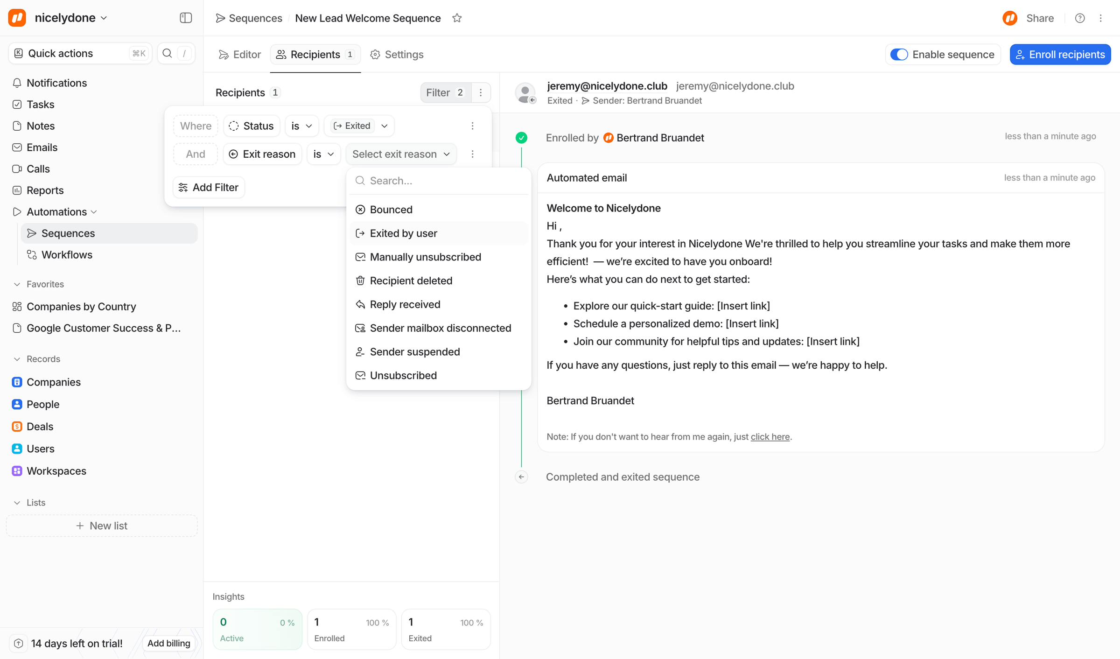The height and width of the screenshot is (659, 1120).
Task: Open the nicelydone workspace dropdown
Action: pyautogui.click(x=71, y=18)
